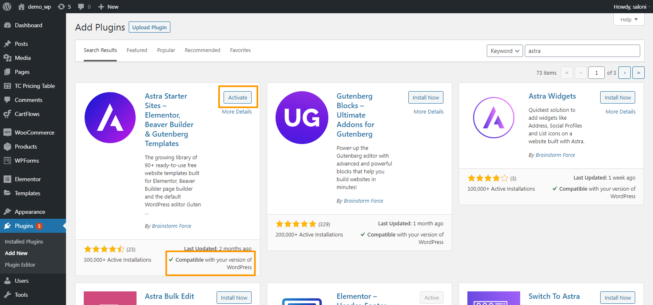Install the Gutenberg Blocks Ultimate Addons plugin
Image resolution: width=653 pixels, height=305 pixels.
[x=426, y=97]
